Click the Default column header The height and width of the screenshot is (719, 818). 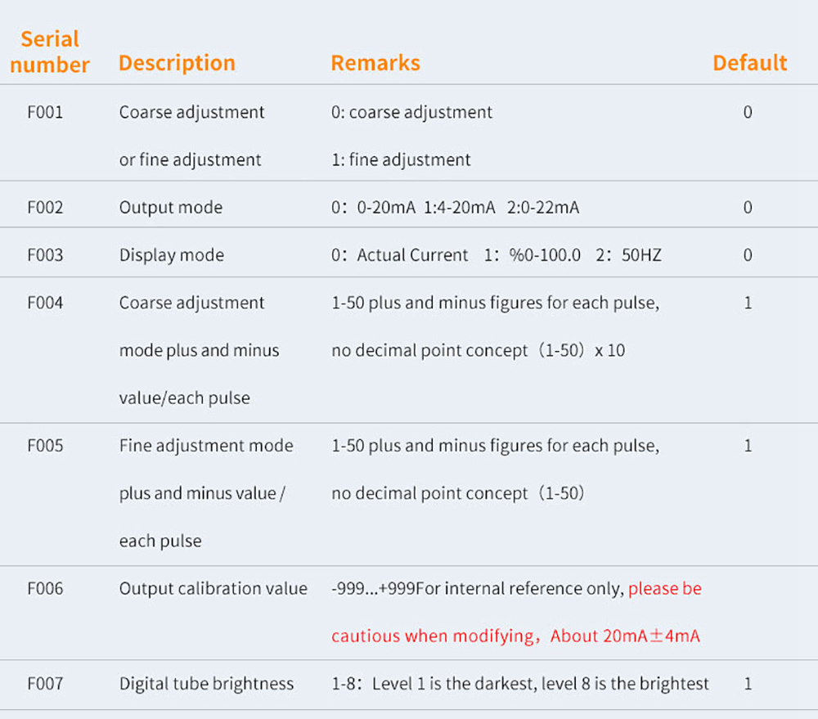(x=749, y=63)
